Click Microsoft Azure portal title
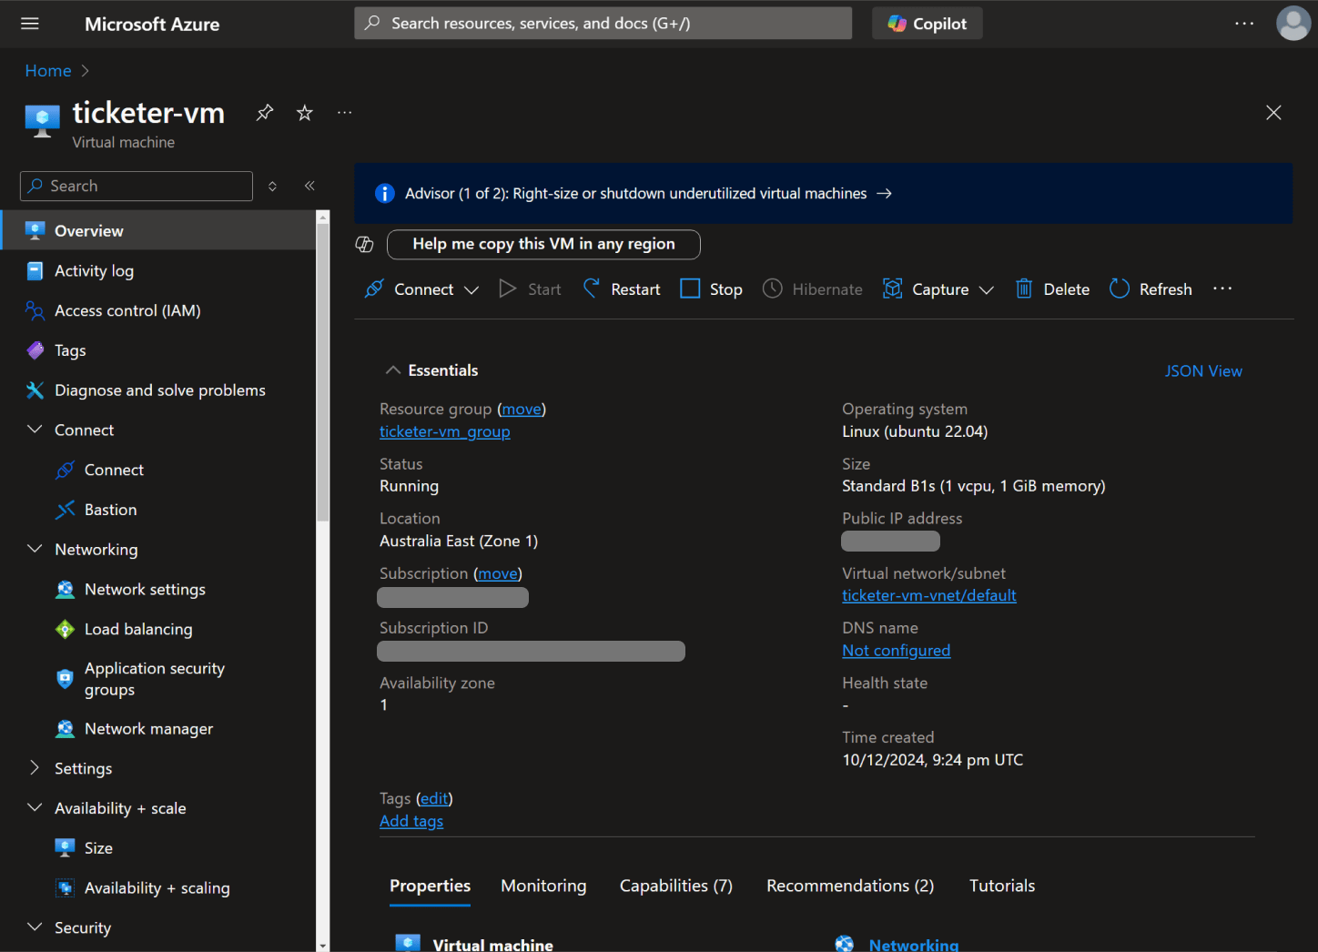This screenshot has width=1318, height=952. click(x=152, y=25)
